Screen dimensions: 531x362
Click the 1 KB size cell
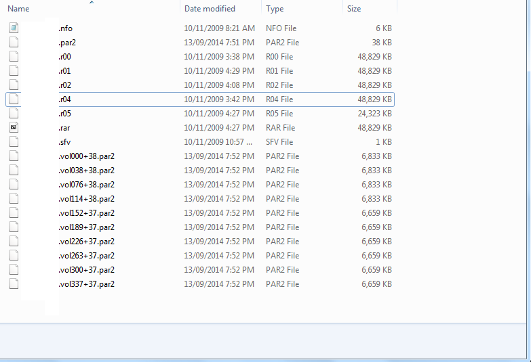(x=384, y=142)
